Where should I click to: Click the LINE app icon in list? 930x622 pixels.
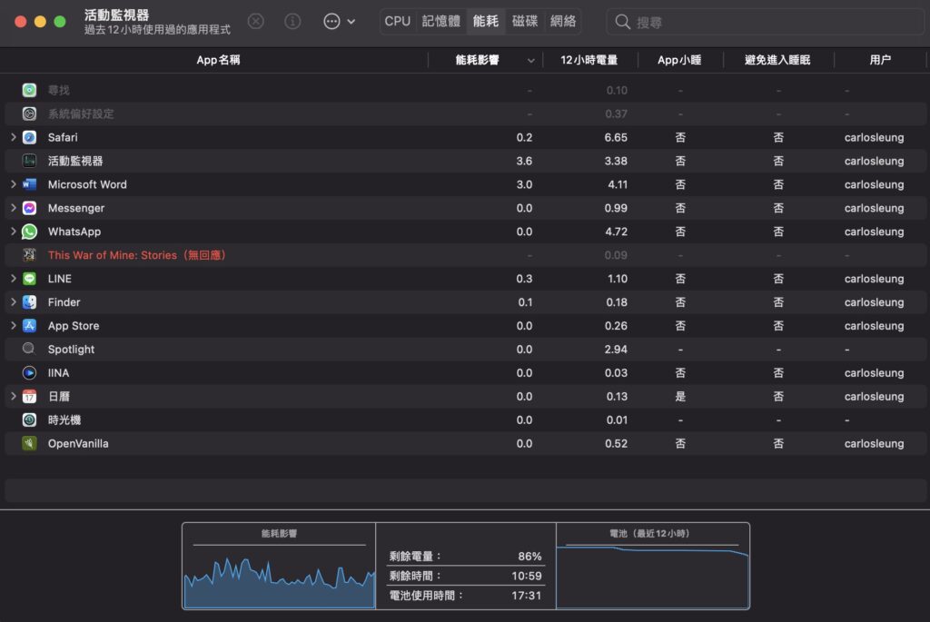pos(29,279)
